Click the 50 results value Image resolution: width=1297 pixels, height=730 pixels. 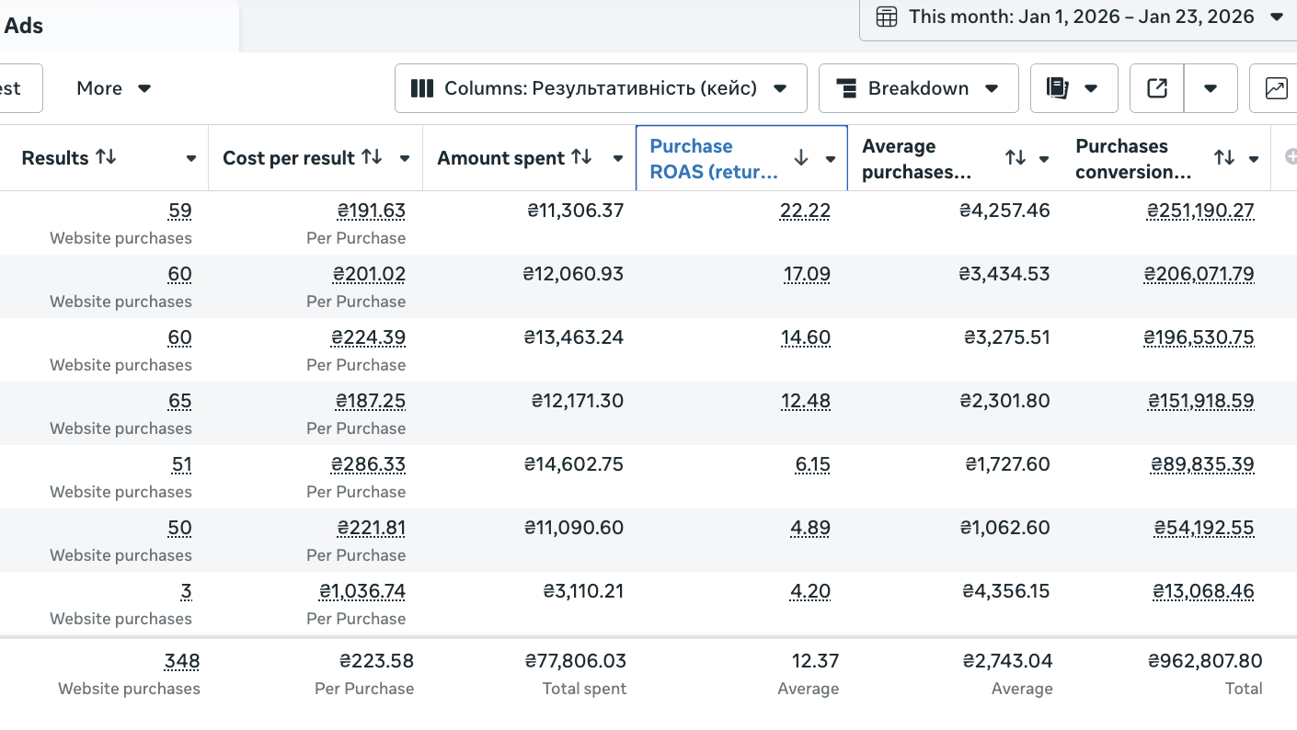(180, 528)
